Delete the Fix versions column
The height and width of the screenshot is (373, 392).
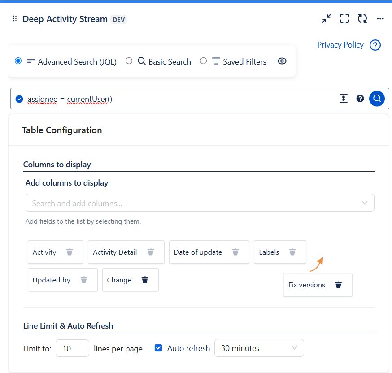click(x=339, y=285)
